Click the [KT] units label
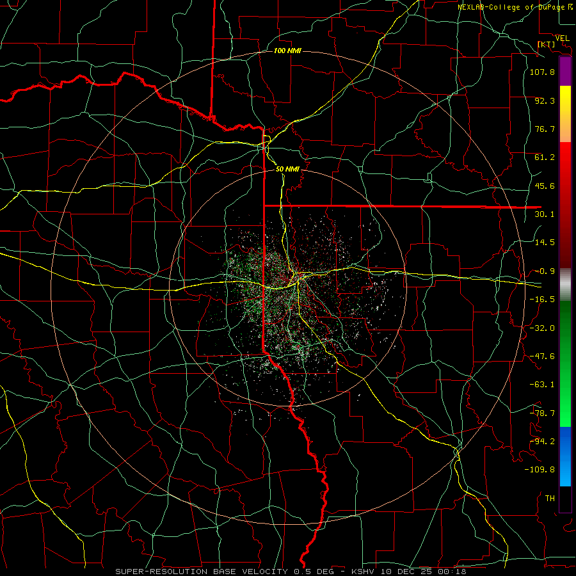 547,44
